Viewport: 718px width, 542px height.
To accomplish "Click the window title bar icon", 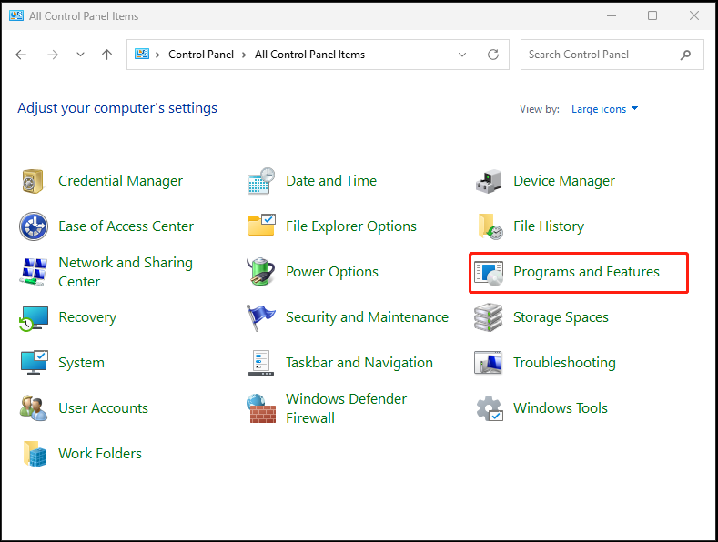I will (16, 16).
